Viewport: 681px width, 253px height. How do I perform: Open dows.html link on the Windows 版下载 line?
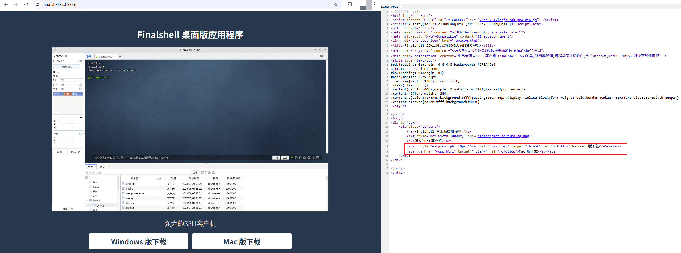pos(498,146)
